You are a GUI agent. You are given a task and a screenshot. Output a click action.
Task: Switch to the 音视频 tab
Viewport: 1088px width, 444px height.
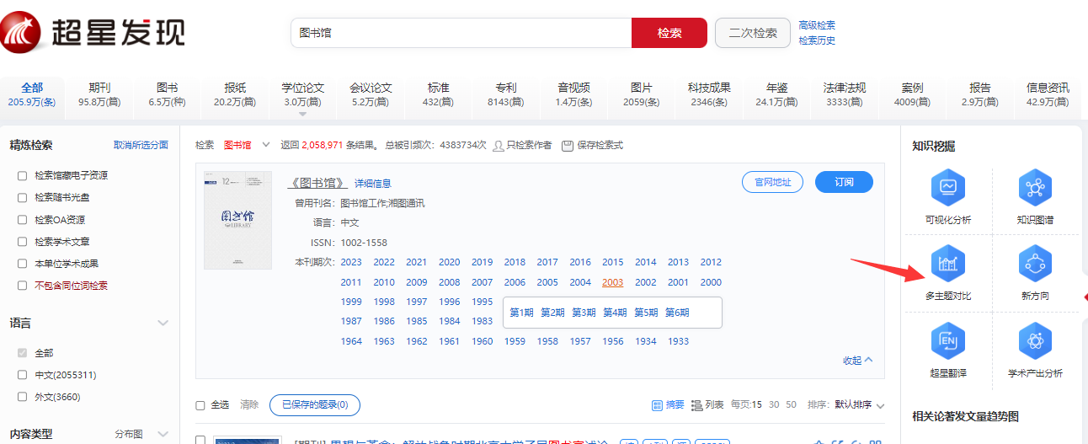[573, 94]
